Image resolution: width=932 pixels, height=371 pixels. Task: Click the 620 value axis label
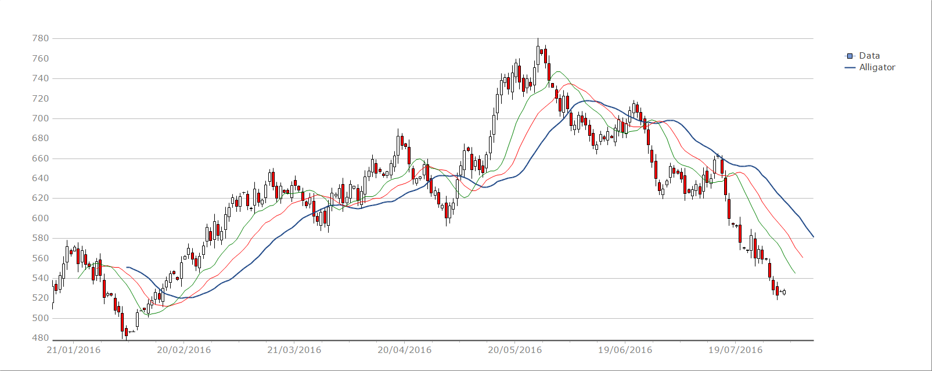[x=41, y=198]
